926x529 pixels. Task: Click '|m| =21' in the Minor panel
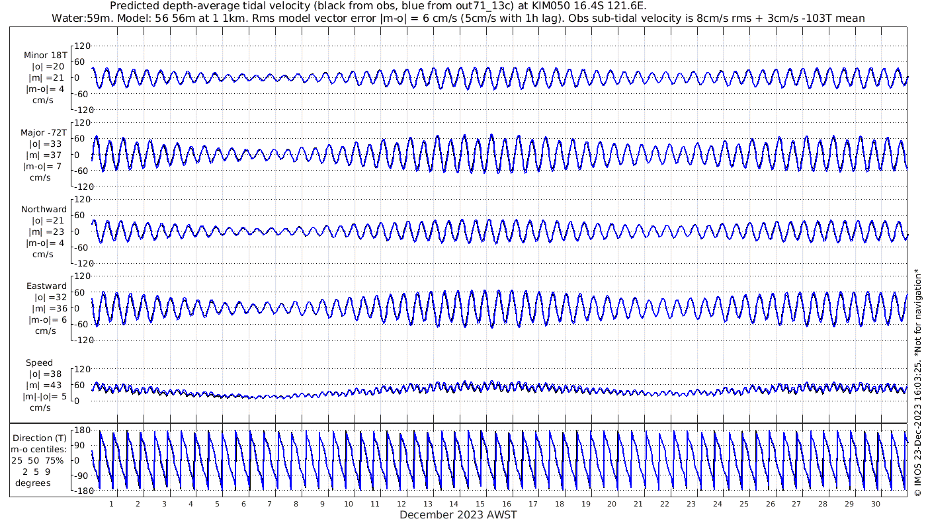pos(50,78)
